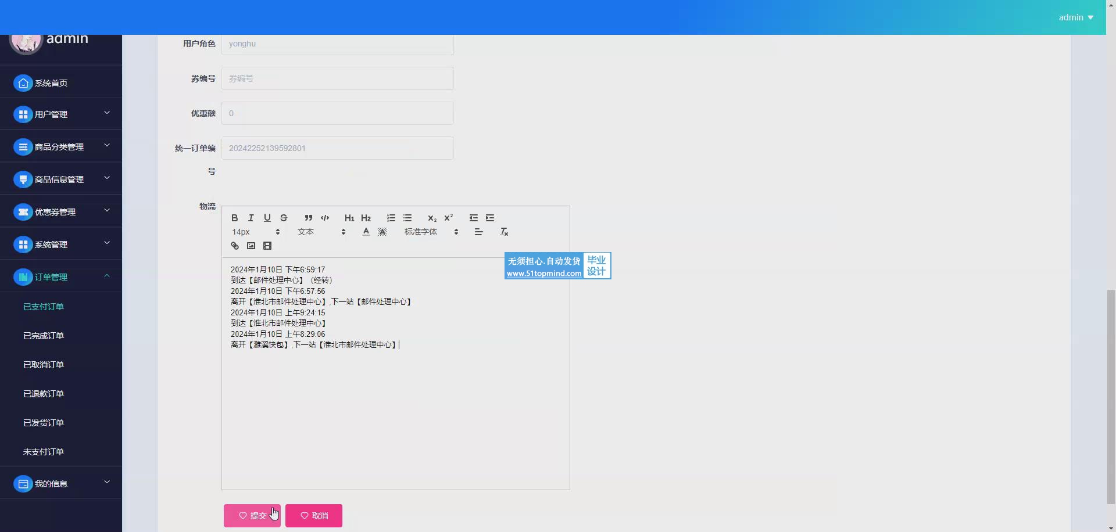Expand 用户管理 menu
This screenshot has width=1116, height=532.
coord(61,114)
